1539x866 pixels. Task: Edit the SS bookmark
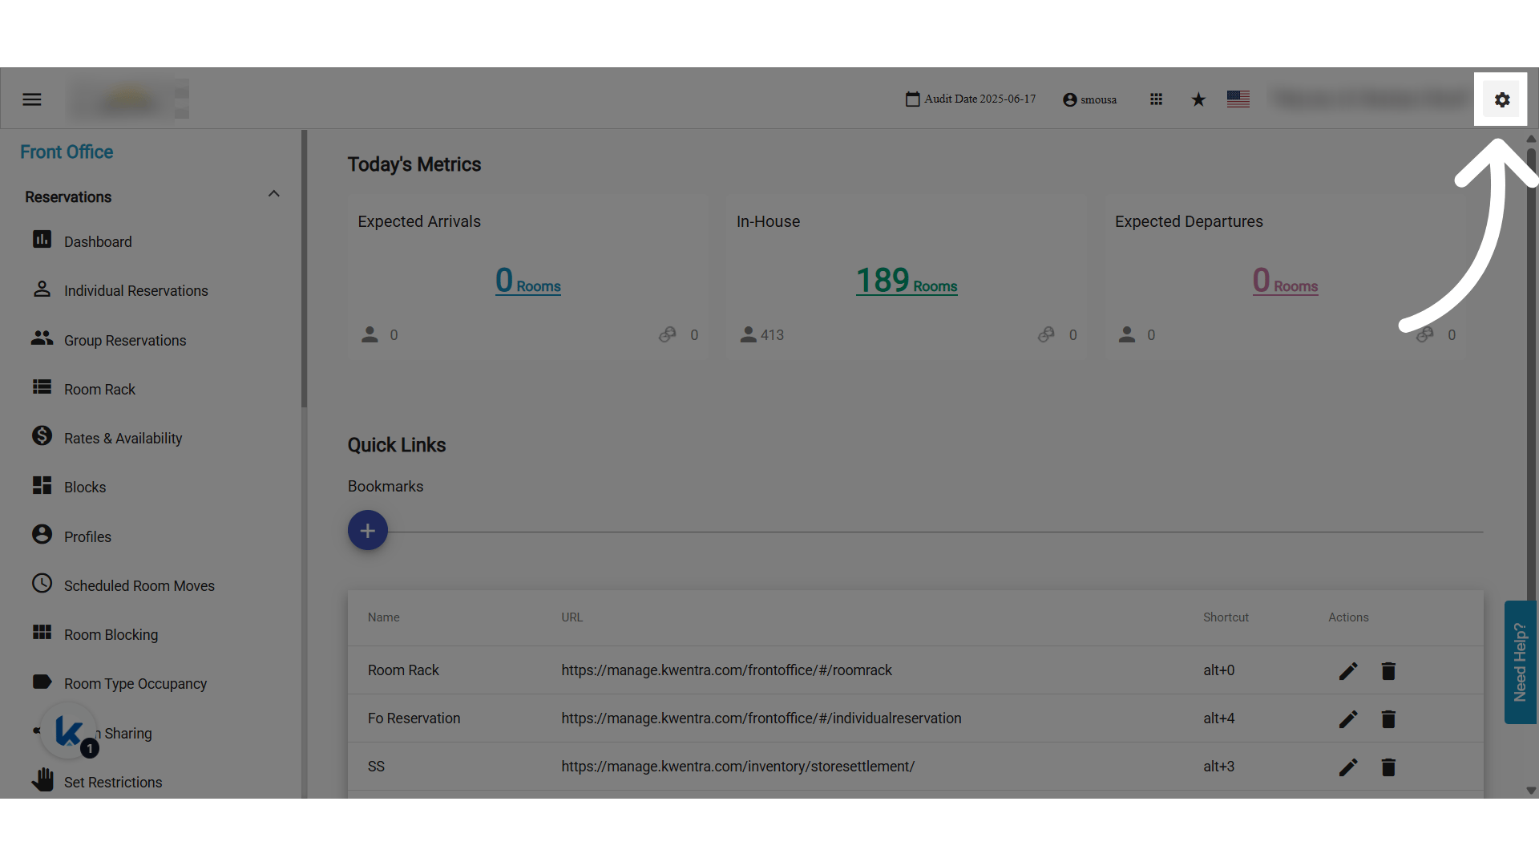click(1348, 767)
